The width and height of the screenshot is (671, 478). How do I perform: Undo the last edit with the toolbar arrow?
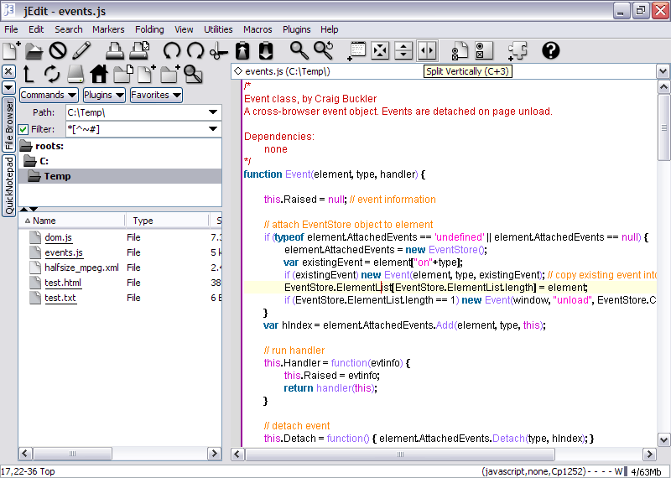172,50
